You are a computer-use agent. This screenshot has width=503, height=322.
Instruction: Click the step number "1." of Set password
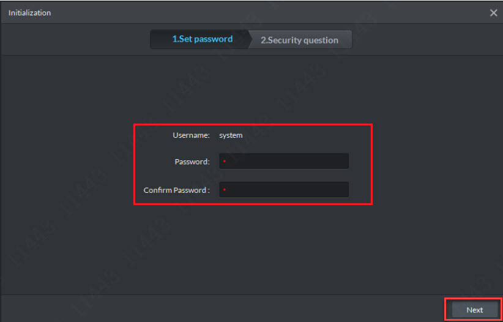[x=175, y=39]
